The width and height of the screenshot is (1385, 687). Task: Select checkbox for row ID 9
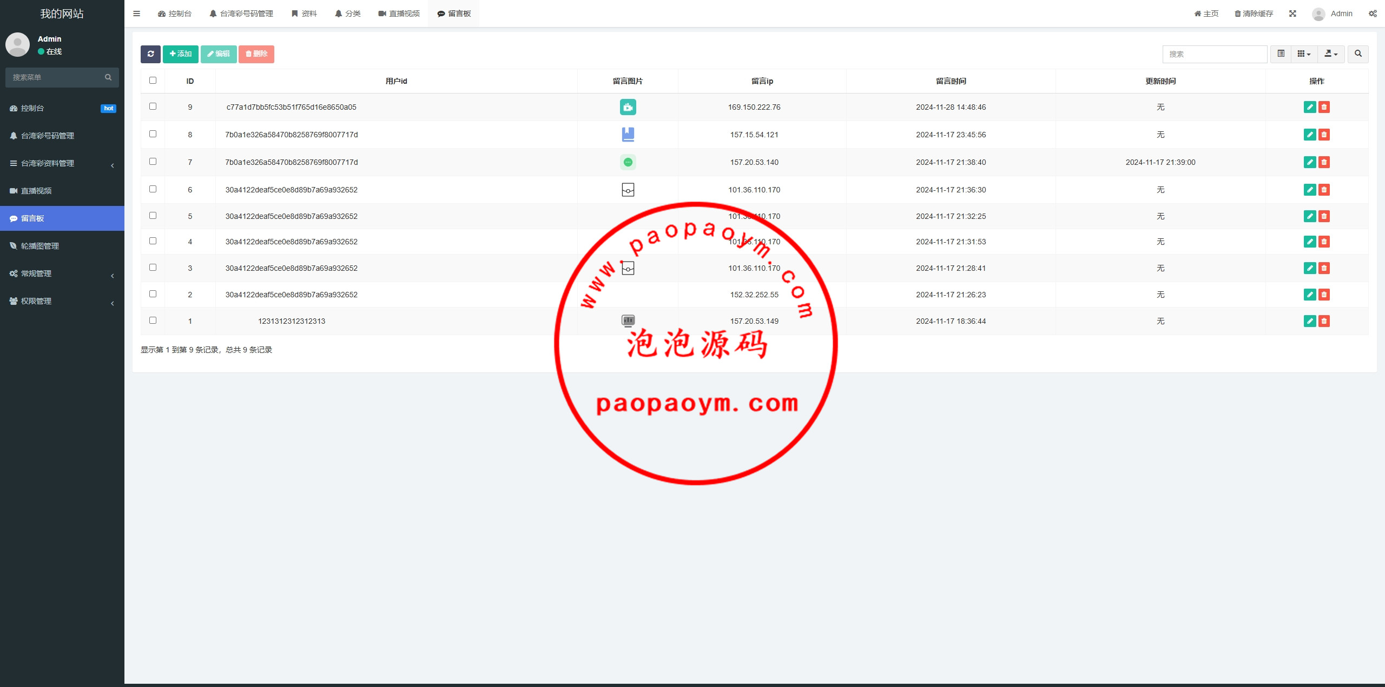pyautogui.click(x=153, y=106)
